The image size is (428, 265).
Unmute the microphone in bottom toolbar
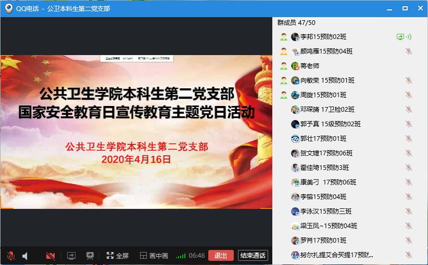(10, 256)
